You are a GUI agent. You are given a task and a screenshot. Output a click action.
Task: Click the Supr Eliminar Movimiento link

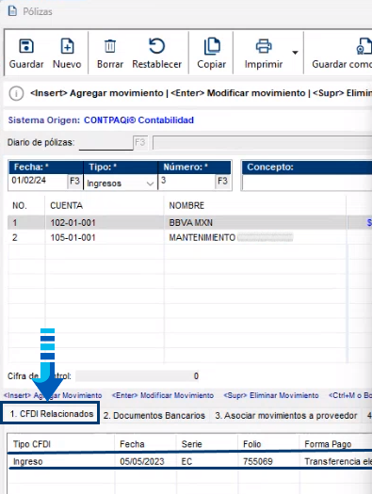coord(271,395)
